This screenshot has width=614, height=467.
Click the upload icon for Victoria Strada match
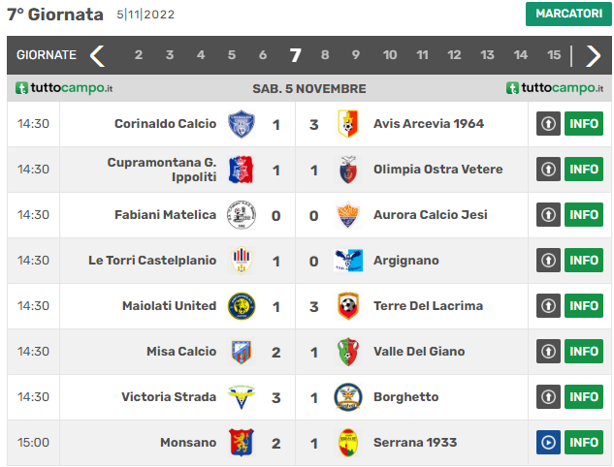(x=548, y=397)
